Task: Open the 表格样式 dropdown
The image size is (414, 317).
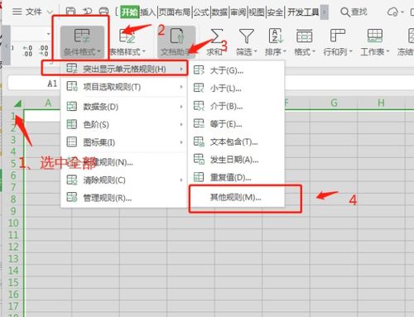Action: [x=128, y=42]
